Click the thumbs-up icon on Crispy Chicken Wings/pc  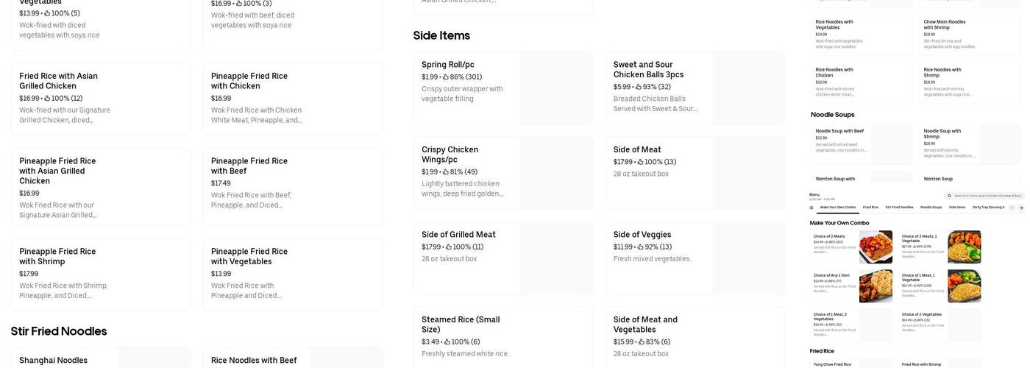444,172
